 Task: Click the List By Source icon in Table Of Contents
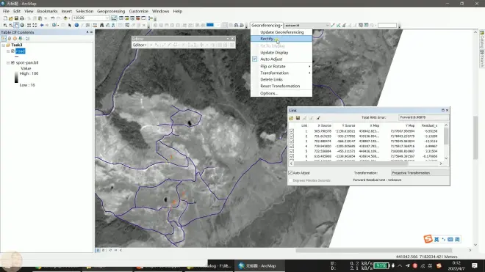pos(10,39)
